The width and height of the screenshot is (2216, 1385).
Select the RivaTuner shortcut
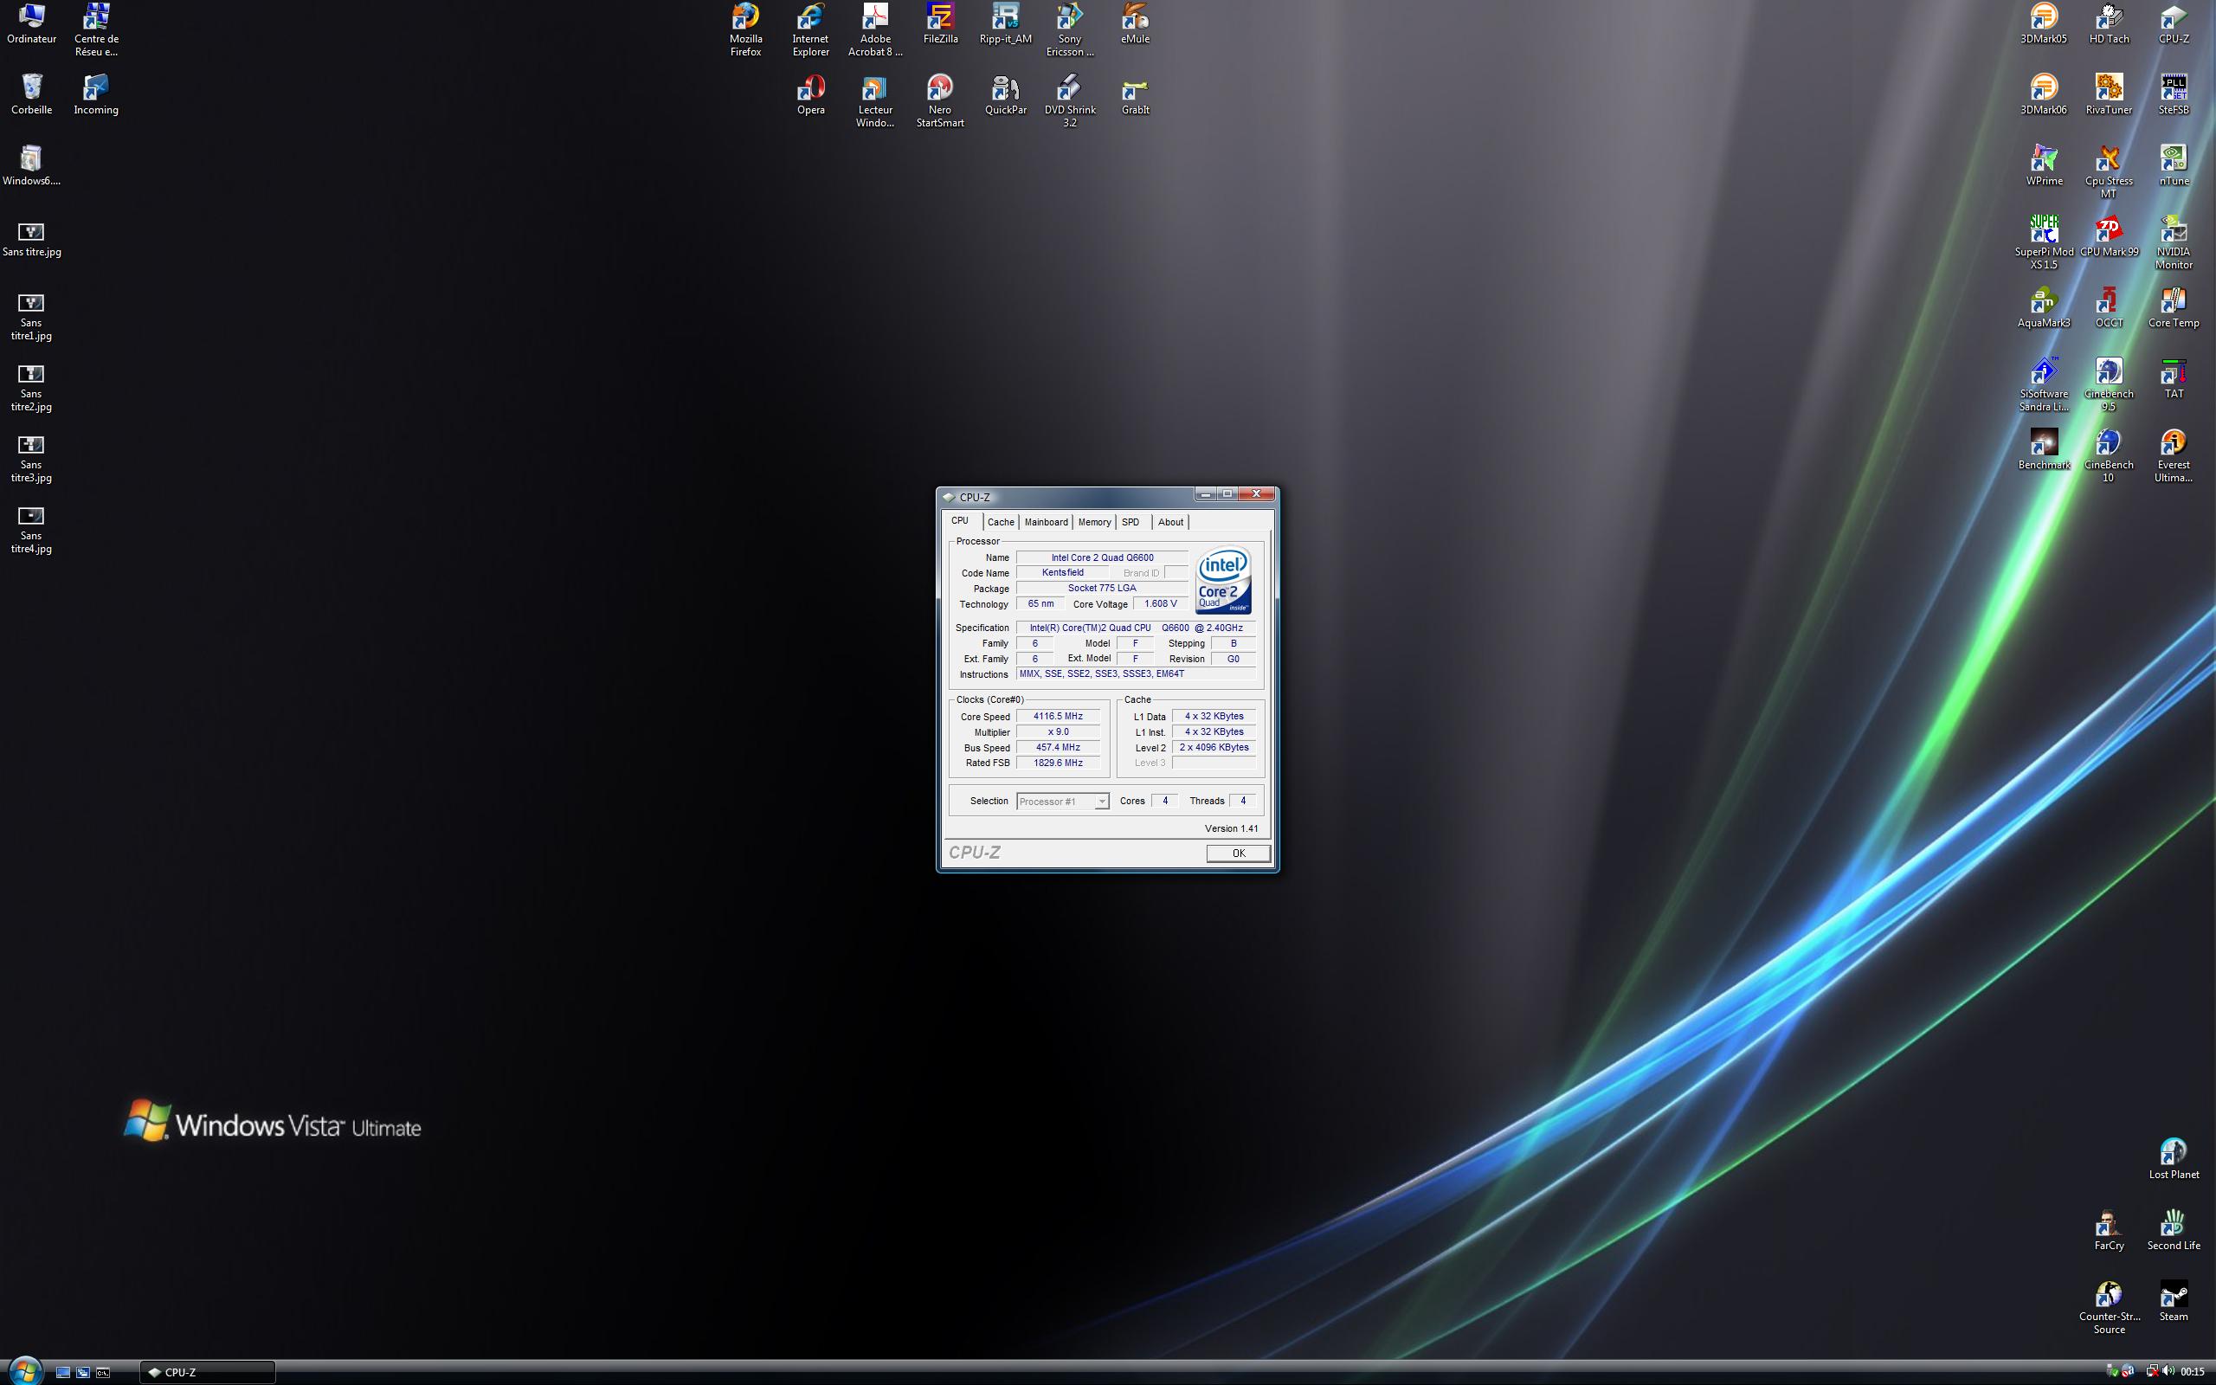tap(2109, 94)
